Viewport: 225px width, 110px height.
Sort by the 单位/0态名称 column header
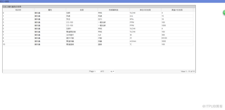click(145, 10)
